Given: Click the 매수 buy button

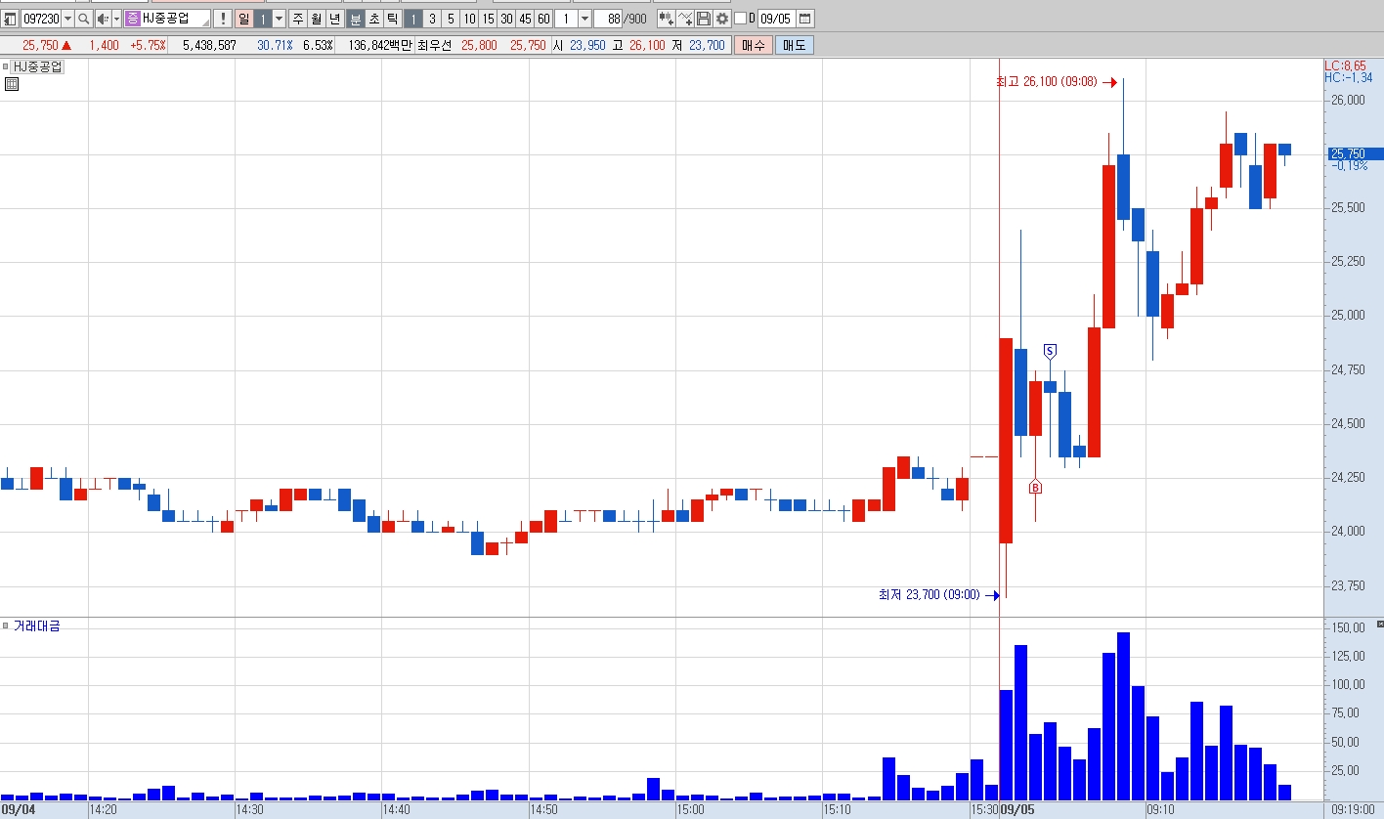Looking at the screenshot, I should tap(754, 45).
